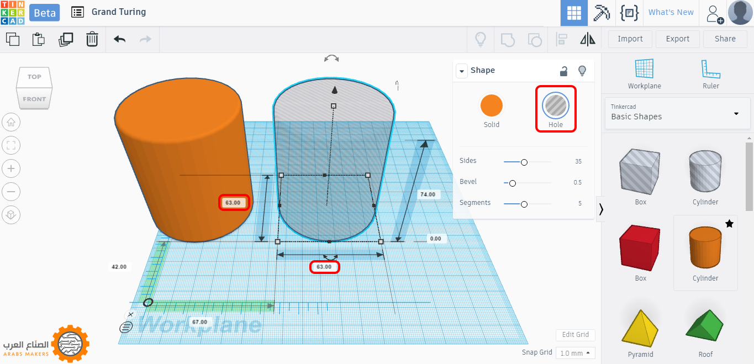Viewport: 754px width, 364px height.
Task: Click the 67.00 ruler dimension
Action: click(199, 322)
